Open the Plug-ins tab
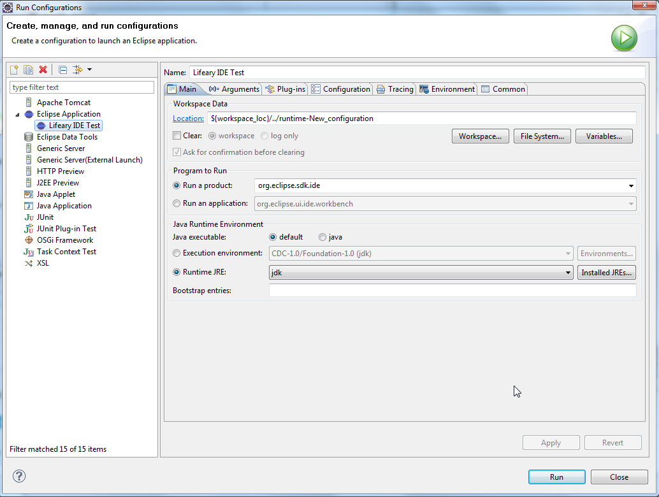This screenshot has height=497, width=659. pos(286,89)
